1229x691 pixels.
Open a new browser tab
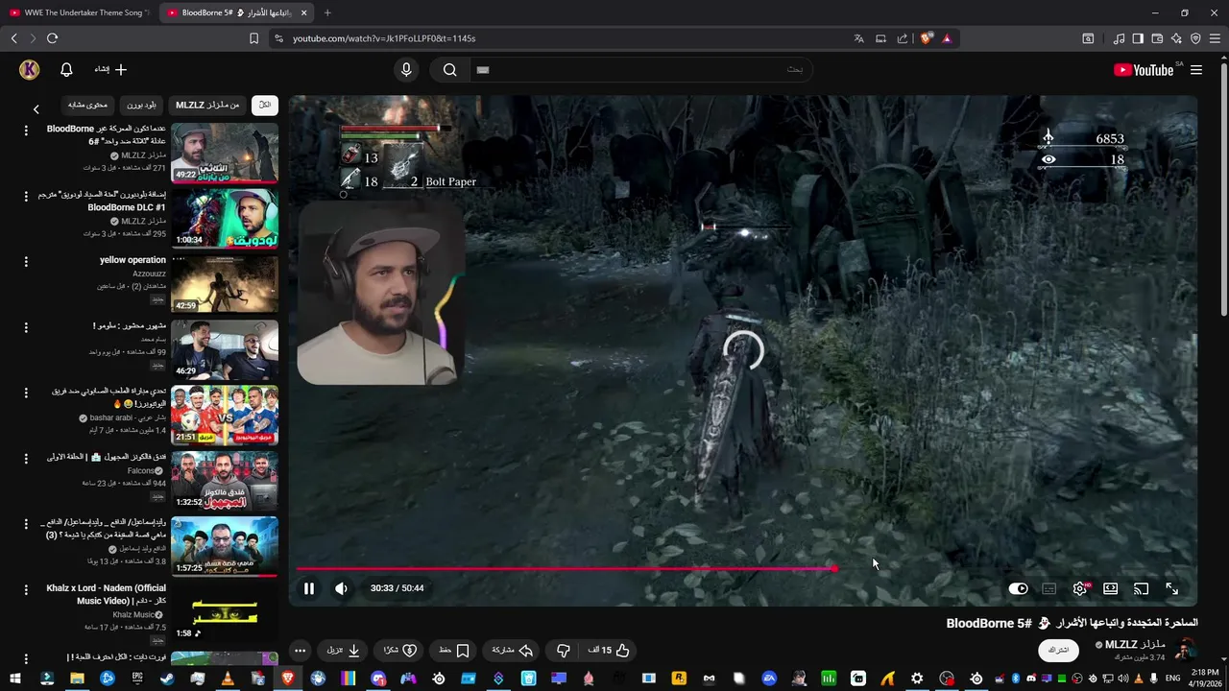326,12
